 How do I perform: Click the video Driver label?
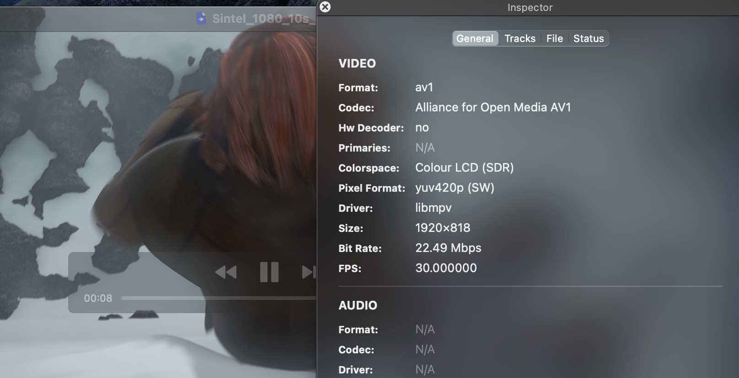(355, 208)
